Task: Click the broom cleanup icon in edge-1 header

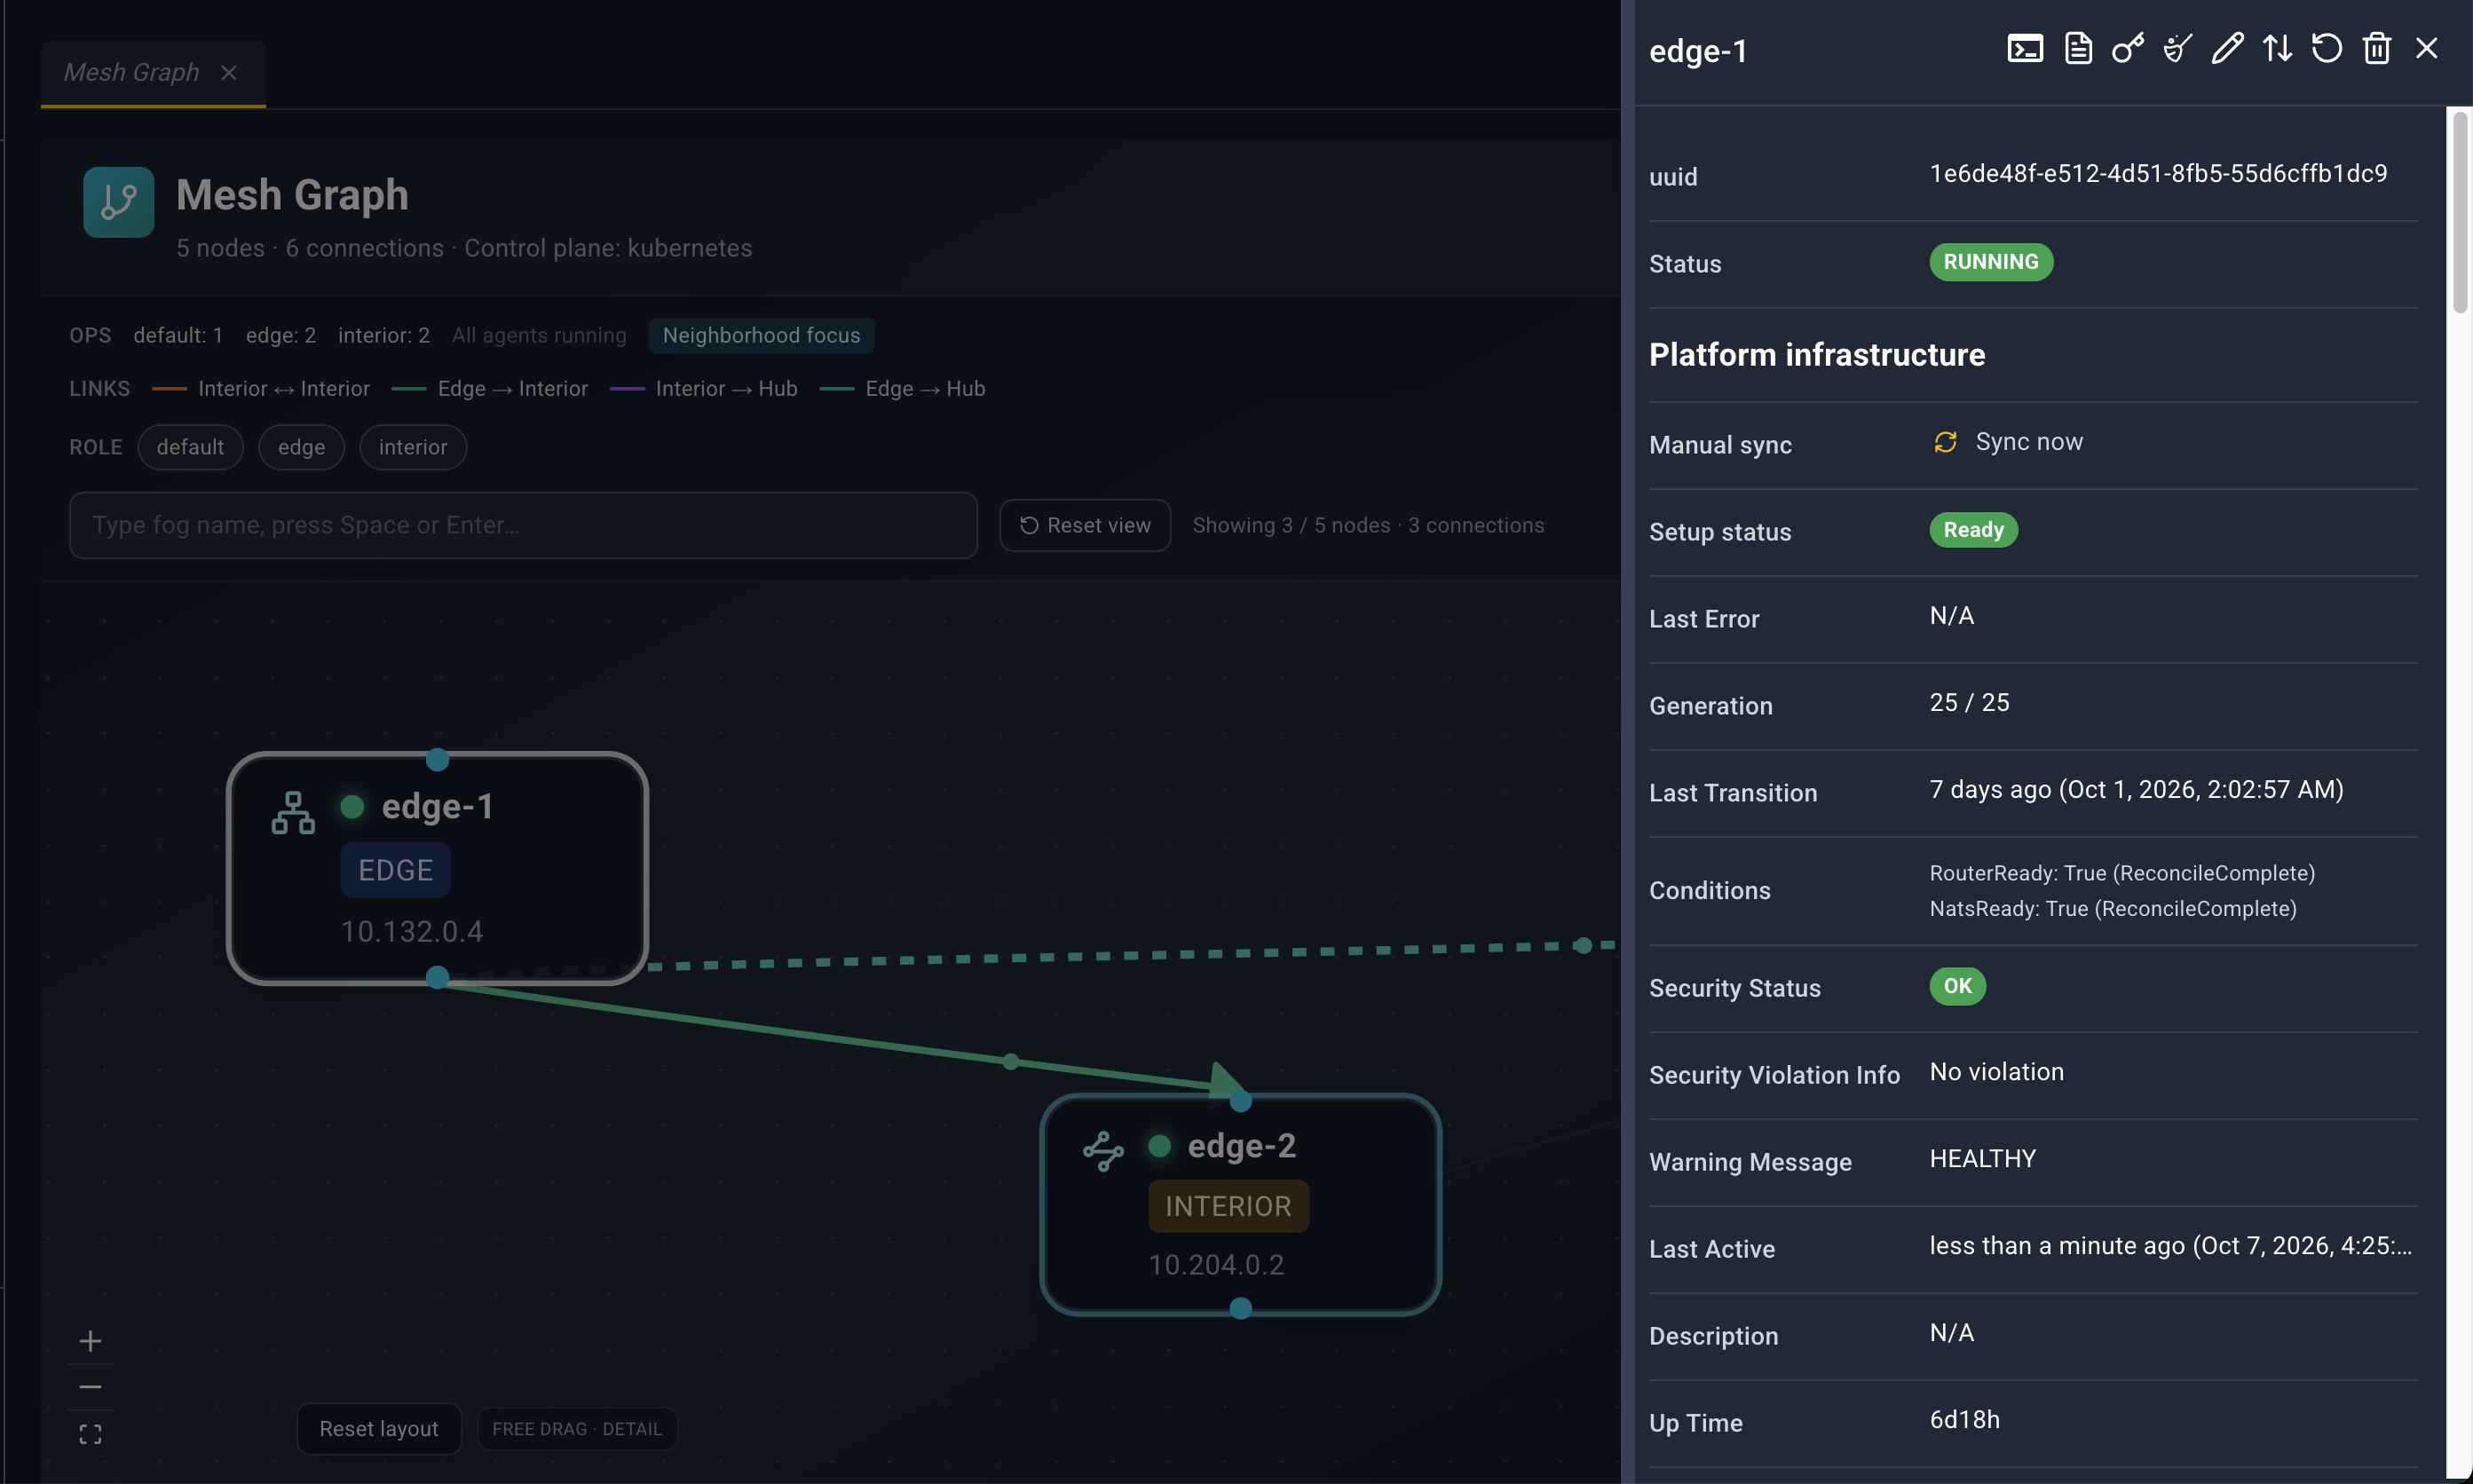Action: (2177, 49)
